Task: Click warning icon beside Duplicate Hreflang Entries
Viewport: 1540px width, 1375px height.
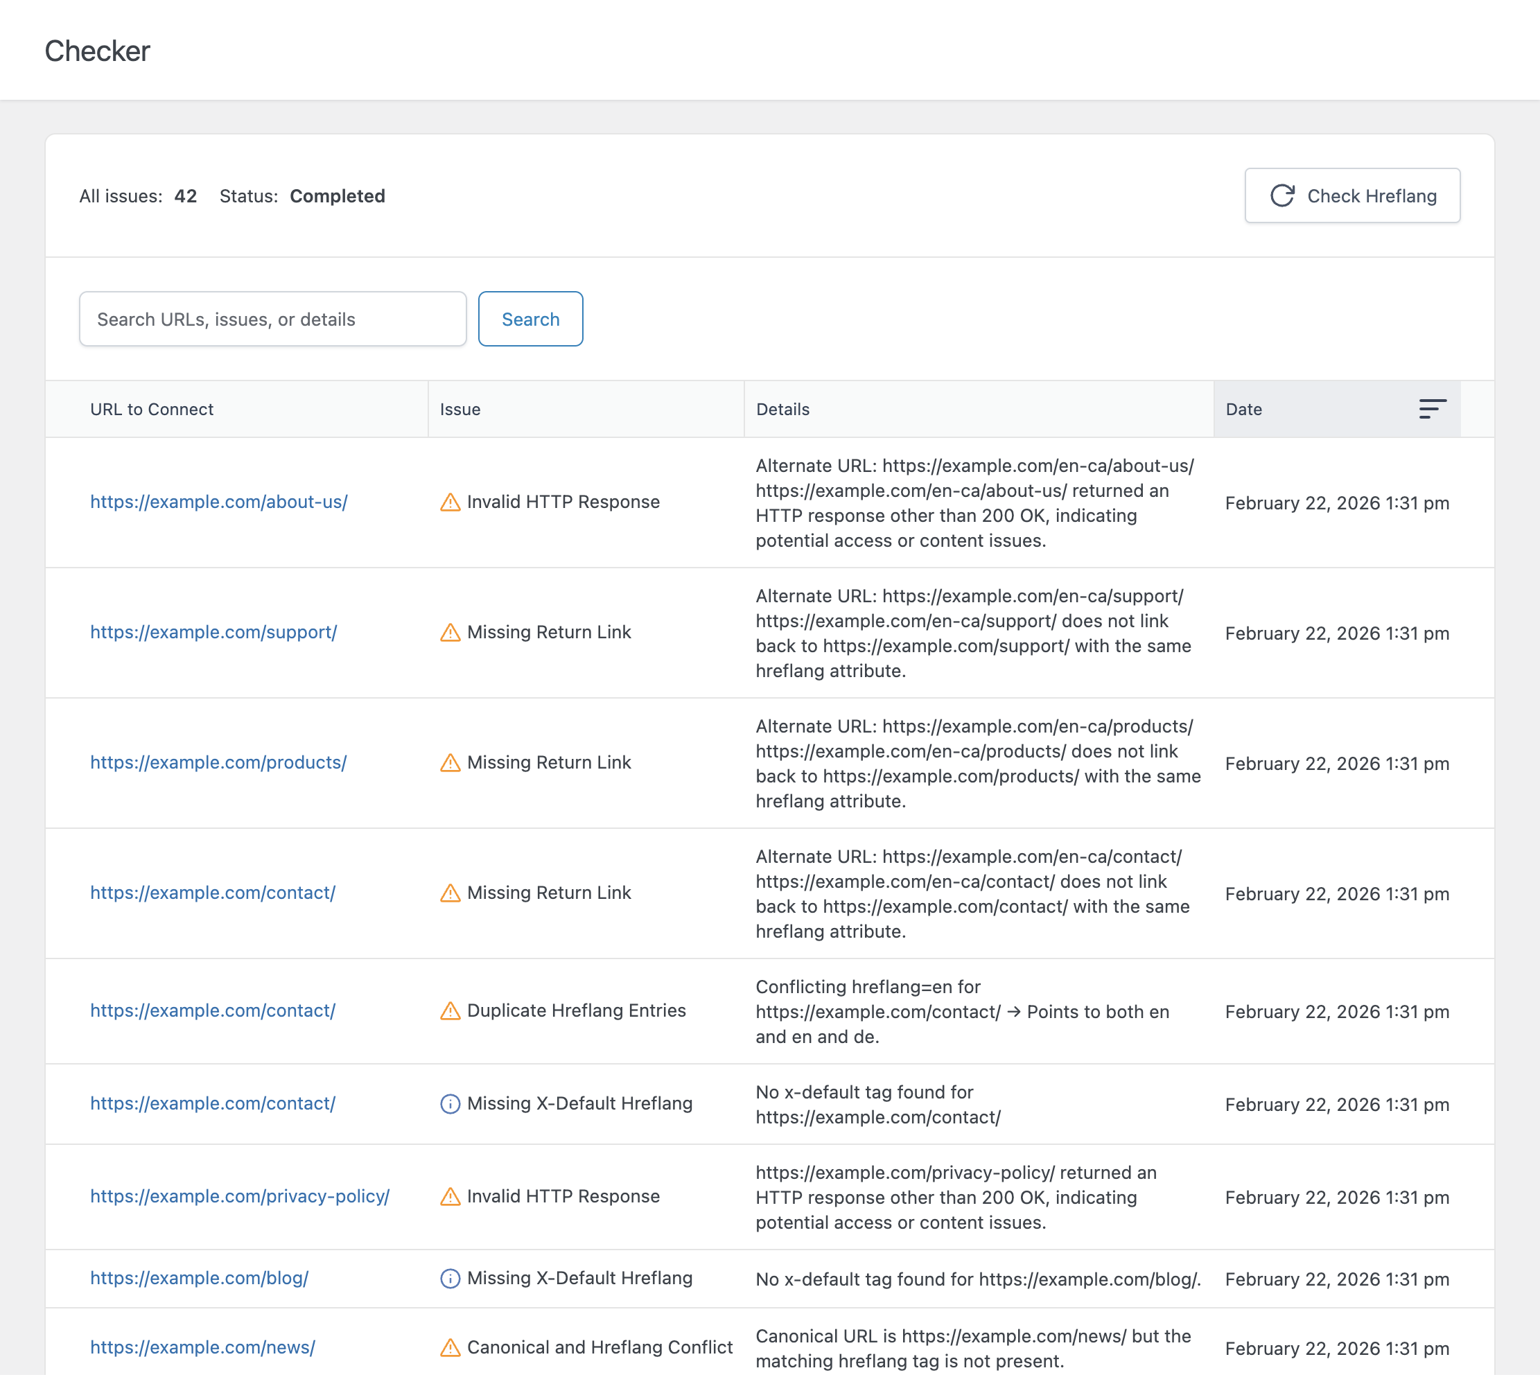Action: click(450, 1011)
